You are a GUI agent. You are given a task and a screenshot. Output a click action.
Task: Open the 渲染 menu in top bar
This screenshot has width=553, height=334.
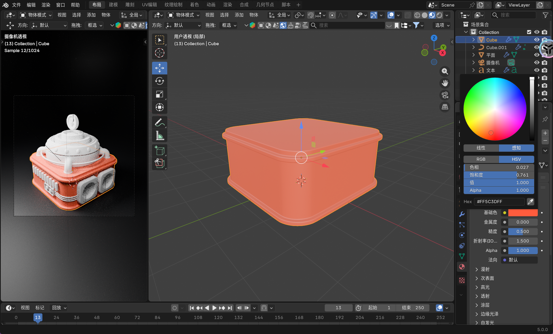[x=46, y=5]
